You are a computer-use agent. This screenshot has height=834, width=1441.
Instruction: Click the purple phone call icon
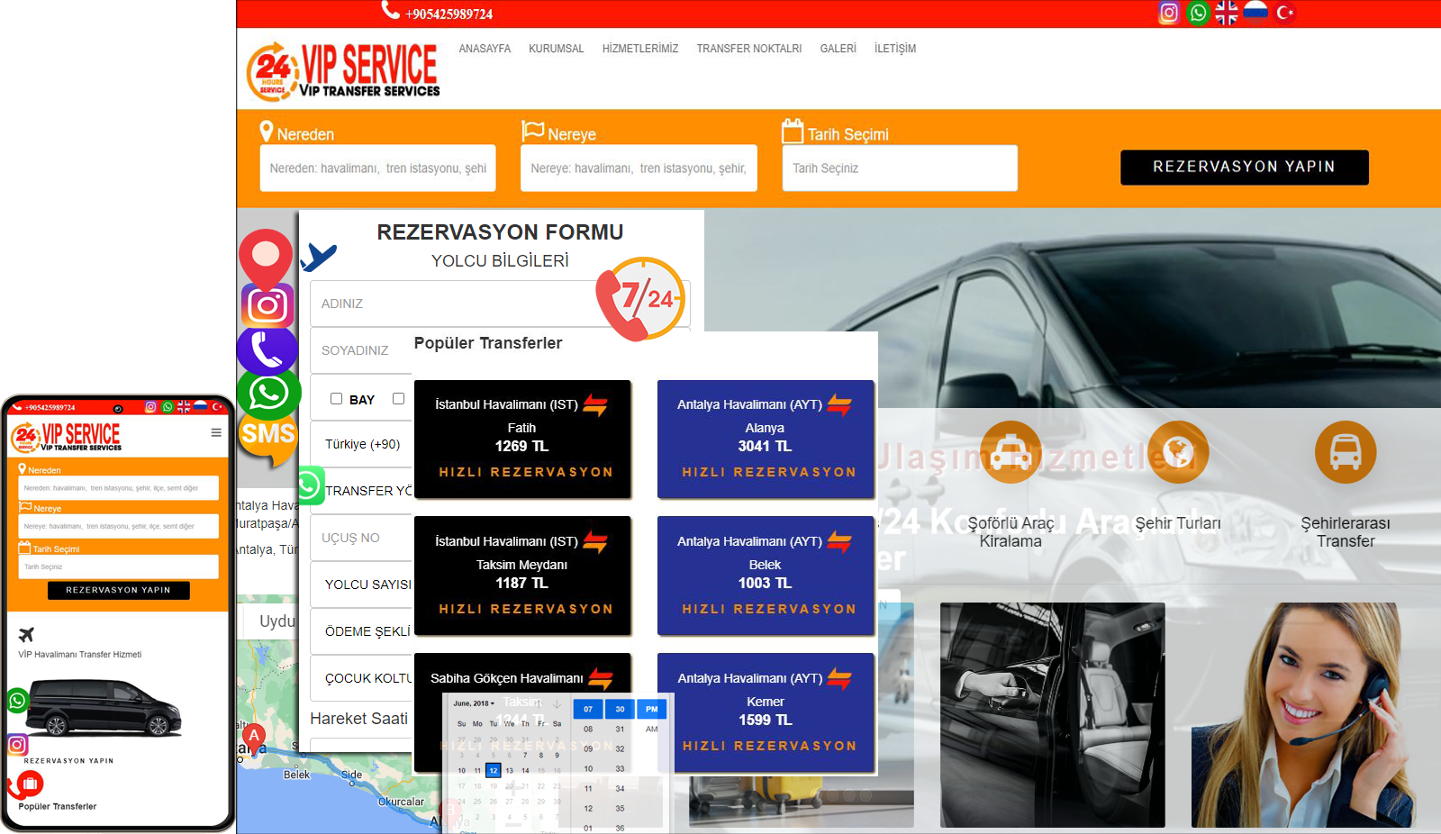point(267,350)
